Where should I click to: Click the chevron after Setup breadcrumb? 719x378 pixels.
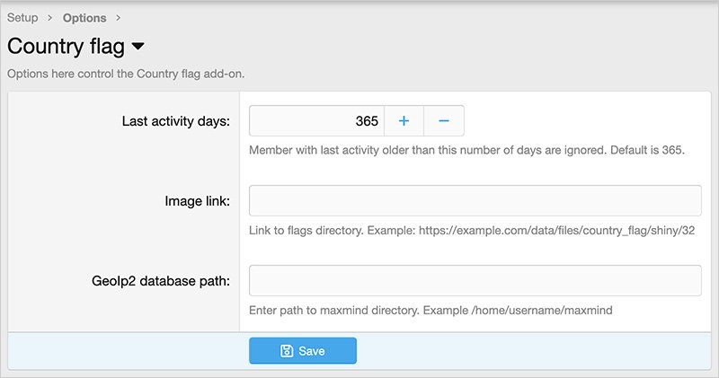coord(50,18)
